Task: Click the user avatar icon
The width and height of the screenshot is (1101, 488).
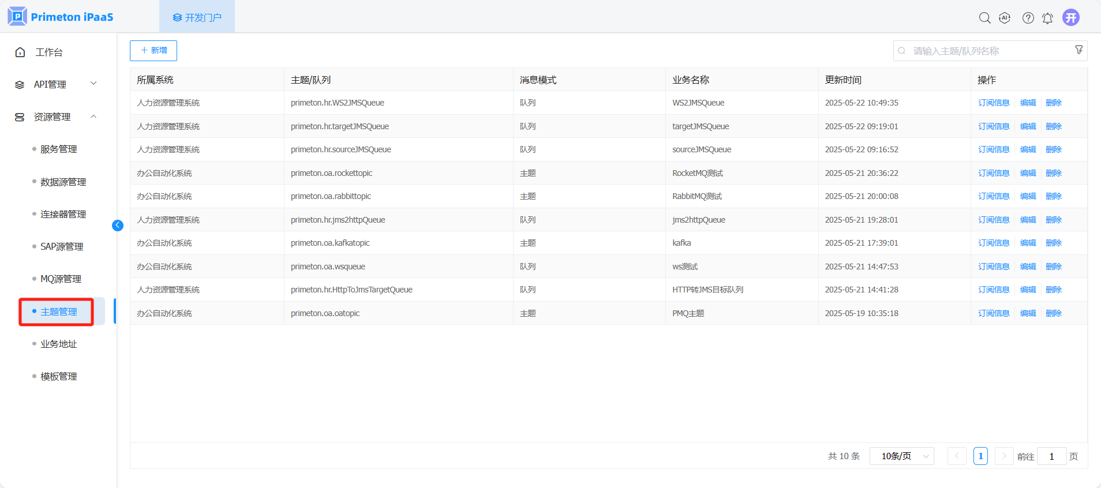Action: pos(1071,17)
